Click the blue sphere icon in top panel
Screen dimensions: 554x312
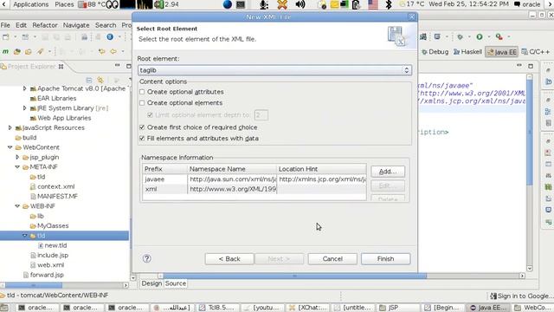[228, 4]
